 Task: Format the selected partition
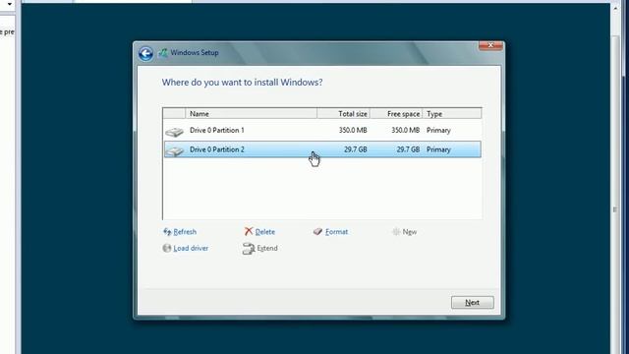pos(336,232)
